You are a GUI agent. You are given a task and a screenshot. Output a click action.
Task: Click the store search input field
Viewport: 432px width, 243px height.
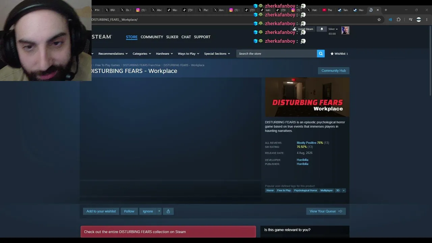tap(277, 54)
